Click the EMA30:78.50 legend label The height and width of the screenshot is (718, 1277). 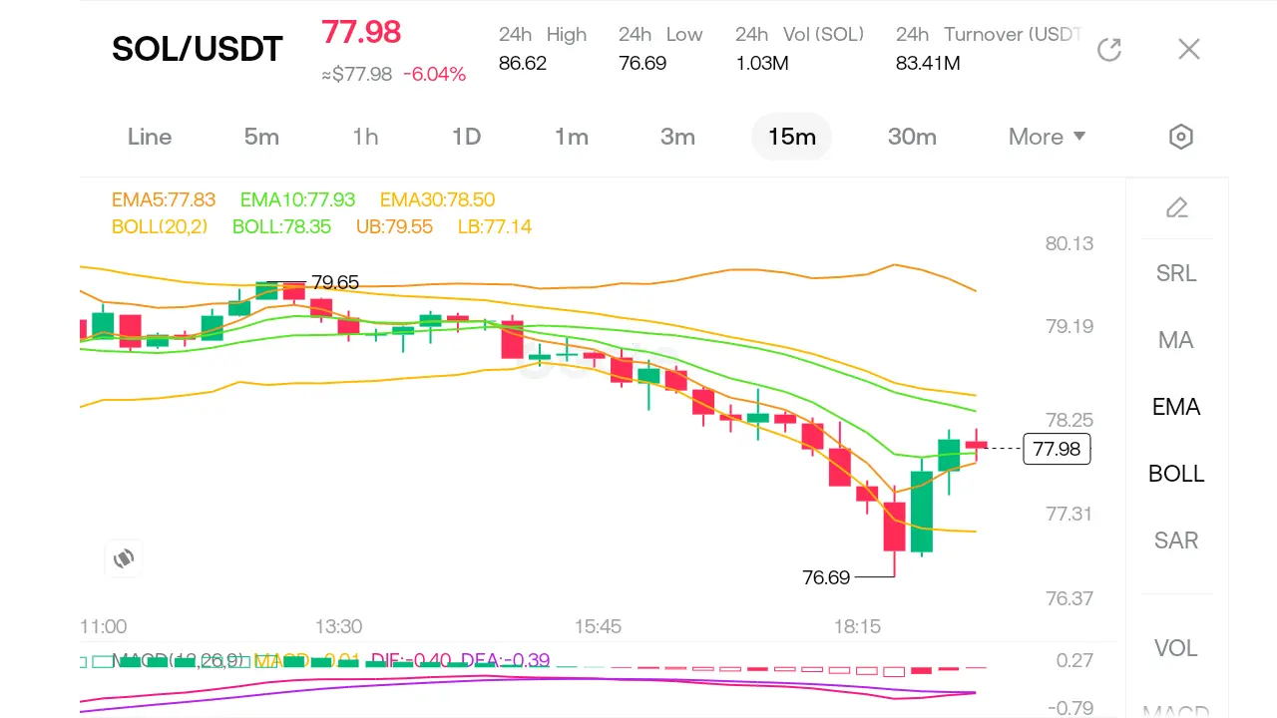tap(437, 200)
